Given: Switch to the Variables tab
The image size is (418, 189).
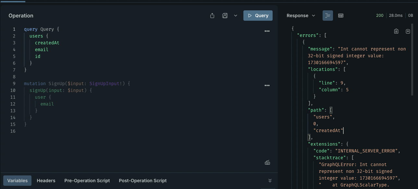Looking at the screenshot, I should 18,181.
